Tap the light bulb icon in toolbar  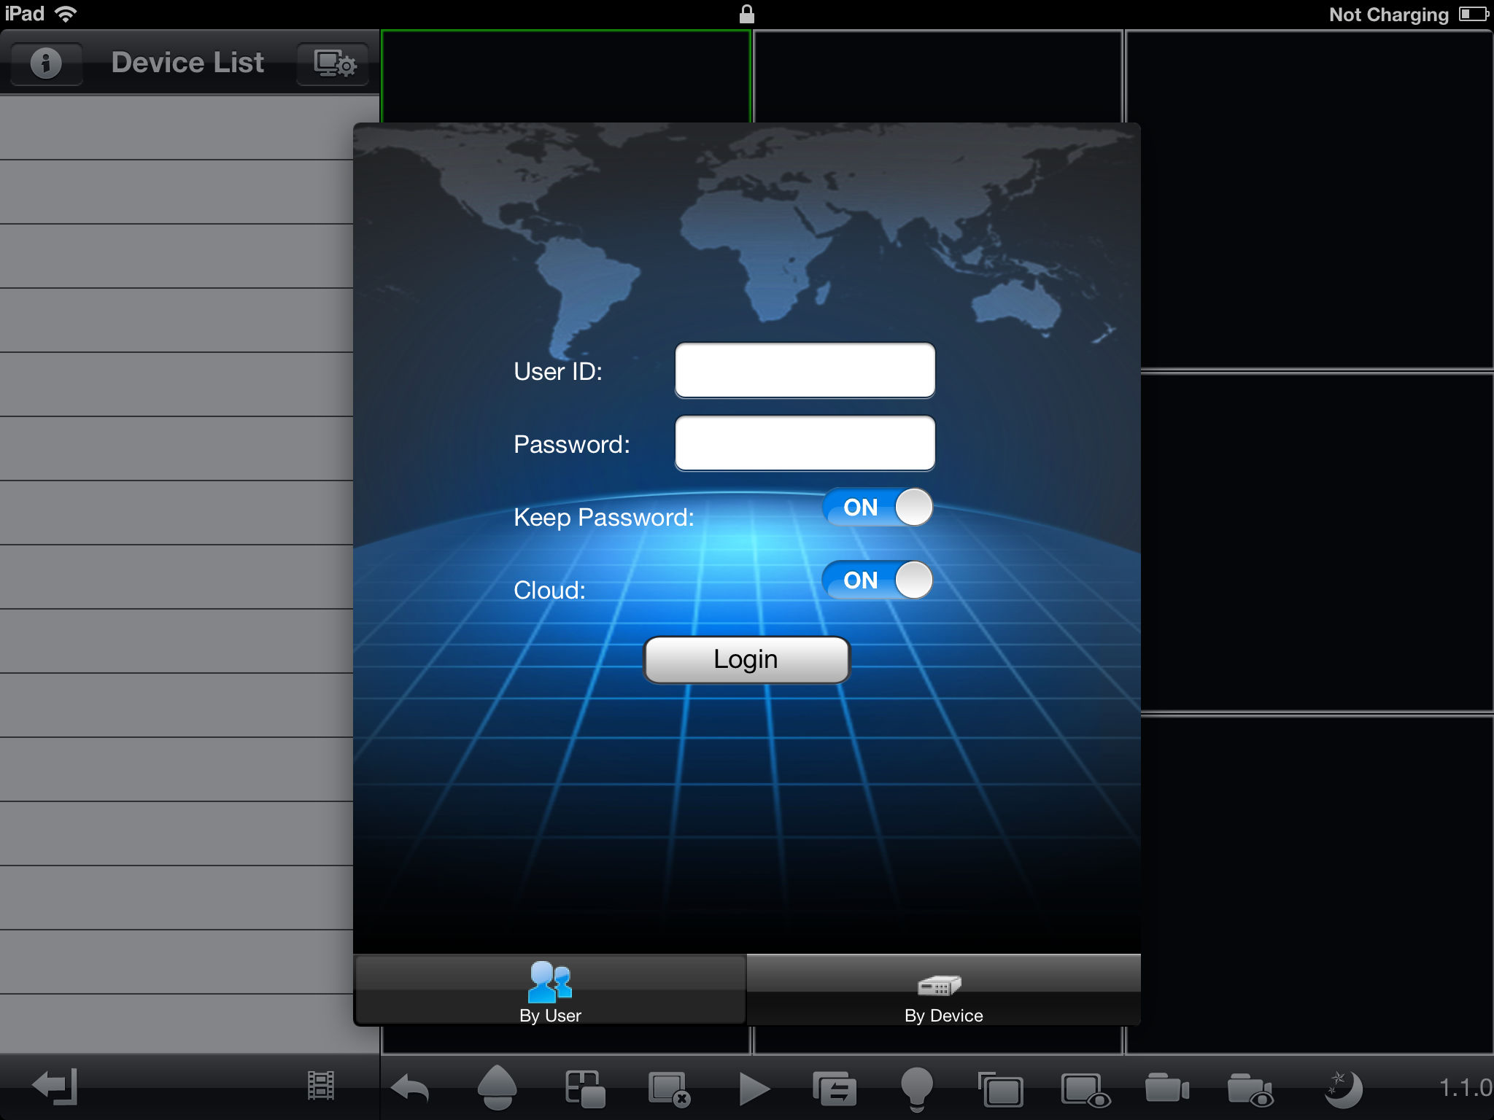[x=916, y=1089]
